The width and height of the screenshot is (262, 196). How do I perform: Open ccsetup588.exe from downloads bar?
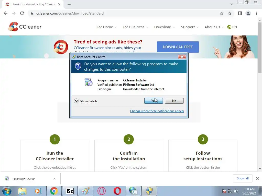(x=23, y=179)
